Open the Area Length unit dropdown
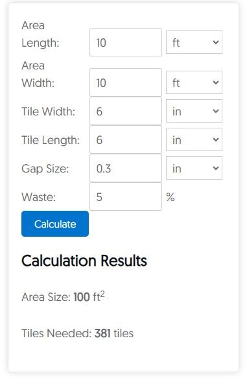 pyautogui.click(x=194, y=42)
